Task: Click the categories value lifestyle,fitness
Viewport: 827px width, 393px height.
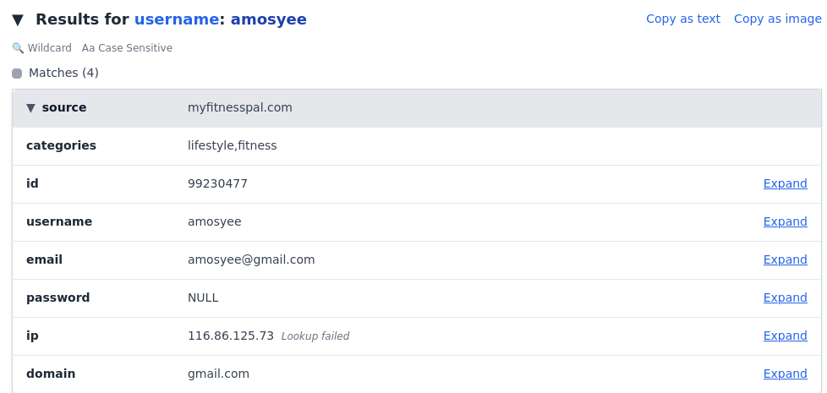Action: click(232, 145)
